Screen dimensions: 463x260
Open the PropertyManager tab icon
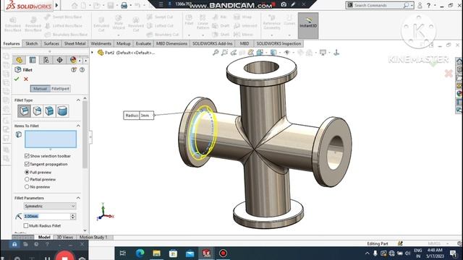tap(33, 60)
